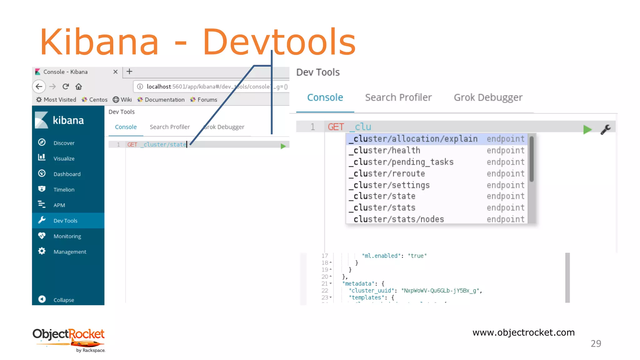The height and width of the screenshot is (360, 640).
Task: Close the Console - Kibana browser tab
Action: [115, 72]
